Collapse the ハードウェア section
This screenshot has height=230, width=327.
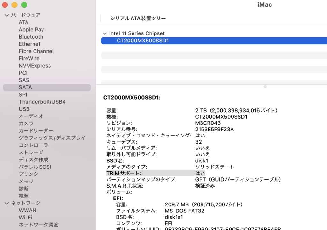(x=7, y=15)
